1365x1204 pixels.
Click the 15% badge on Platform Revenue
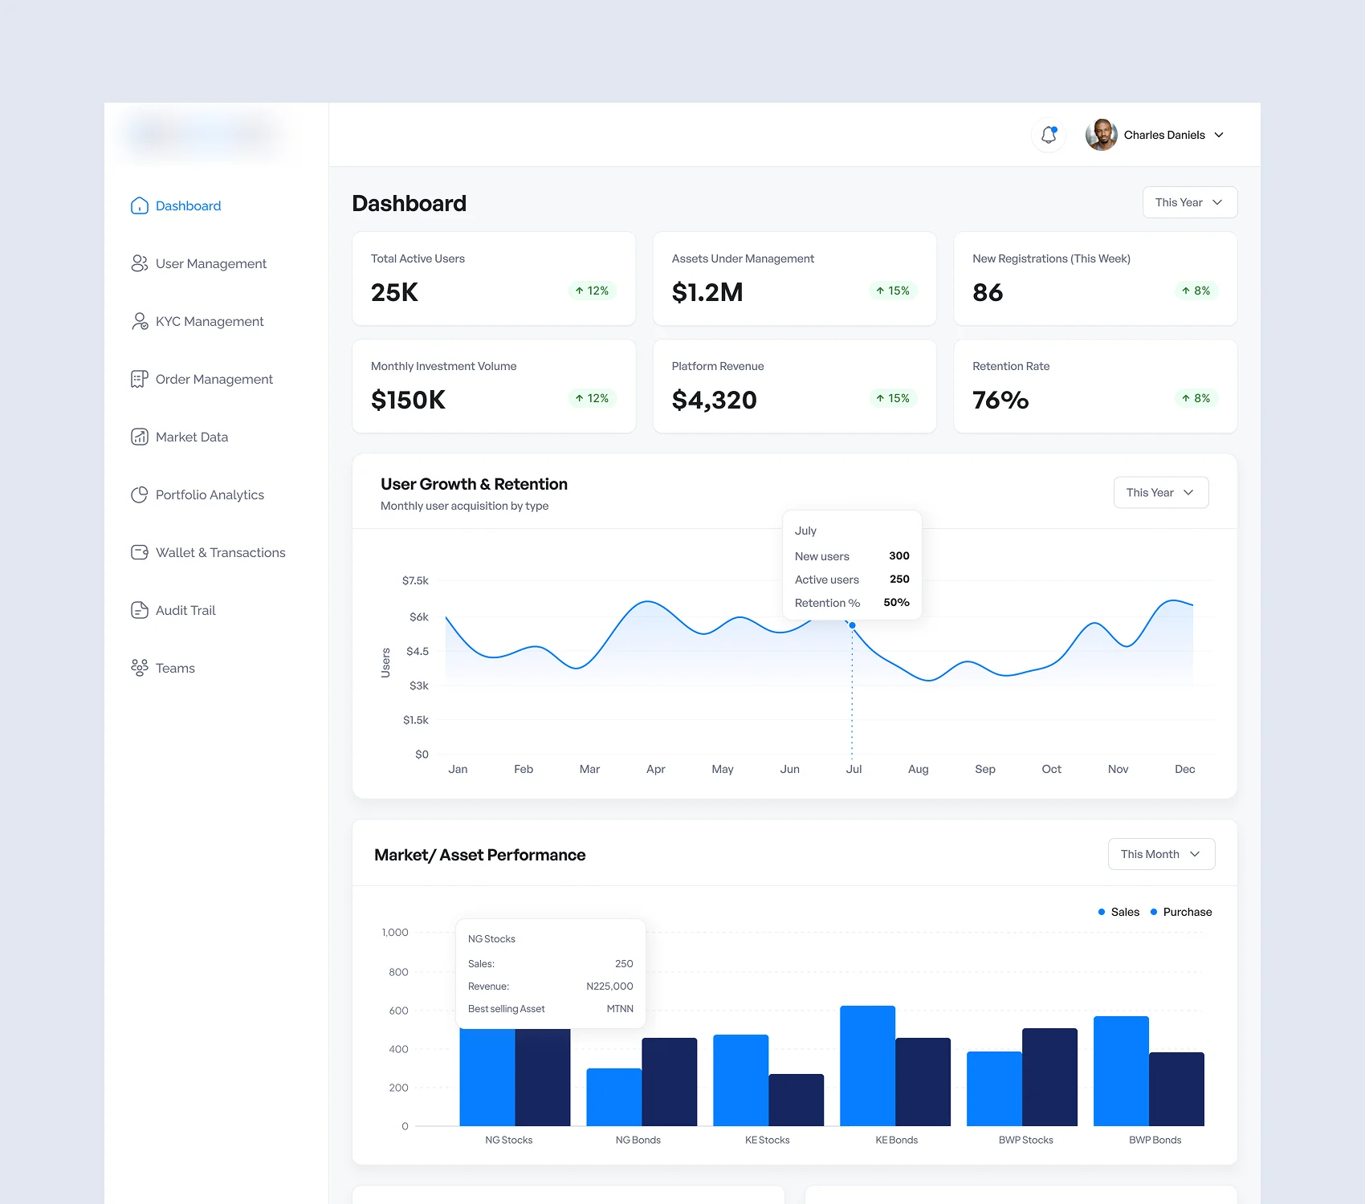(x=893, y=398)
